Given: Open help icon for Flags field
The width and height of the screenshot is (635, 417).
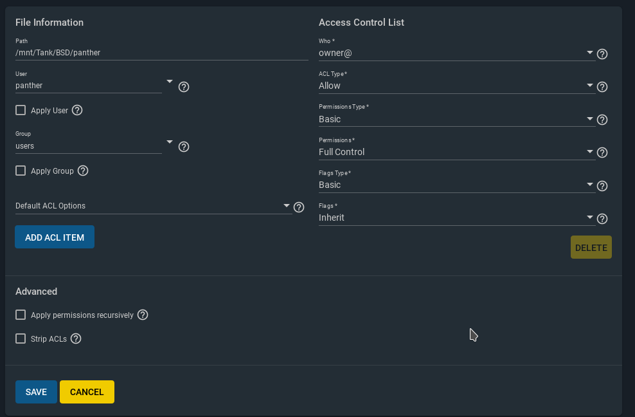Looking at the screenshot, I should (x=602, y=219).
